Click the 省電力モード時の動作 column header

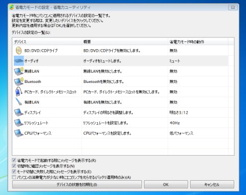click(187, 42)
